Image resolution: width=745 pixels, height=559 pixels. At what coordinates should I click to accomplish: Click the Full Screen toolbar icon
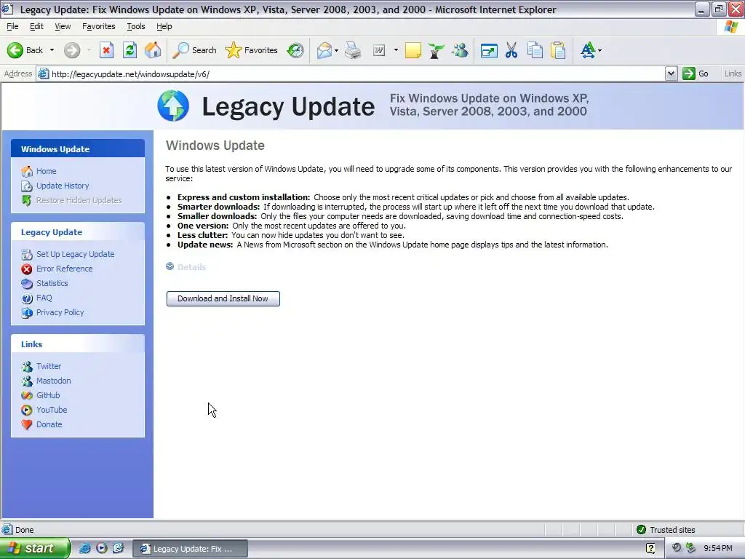click(x=489, y=50)
